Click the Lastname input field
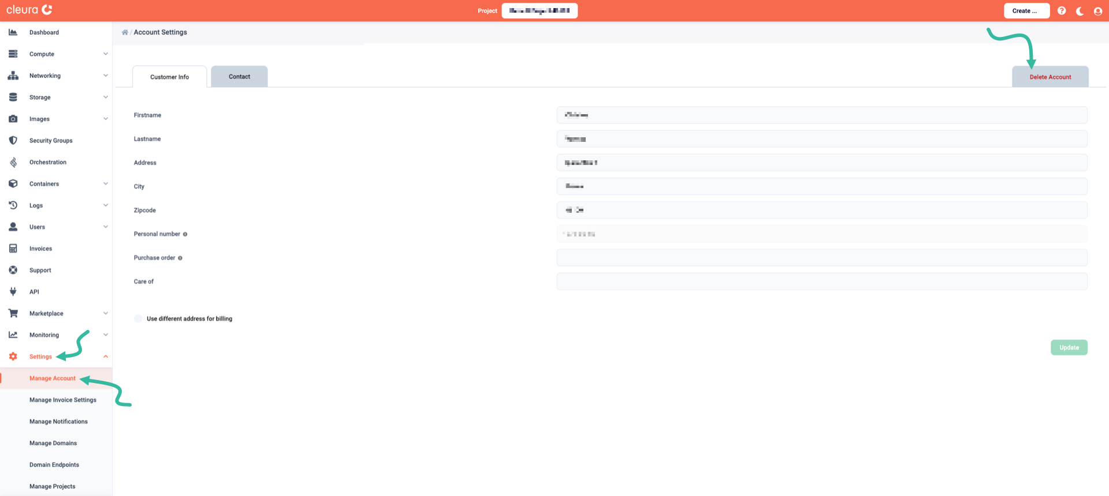 822,138
